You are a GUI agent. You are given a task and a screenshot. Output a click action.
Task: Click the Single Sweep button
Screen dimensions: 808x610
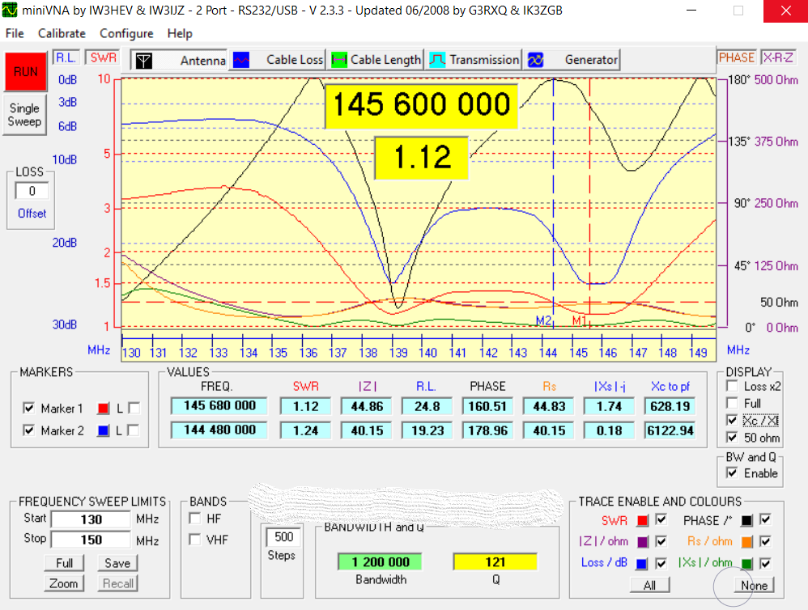[x=24, y=115]
